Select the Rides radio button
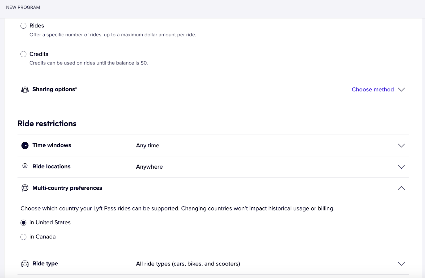425x278 pixels. 23,26
